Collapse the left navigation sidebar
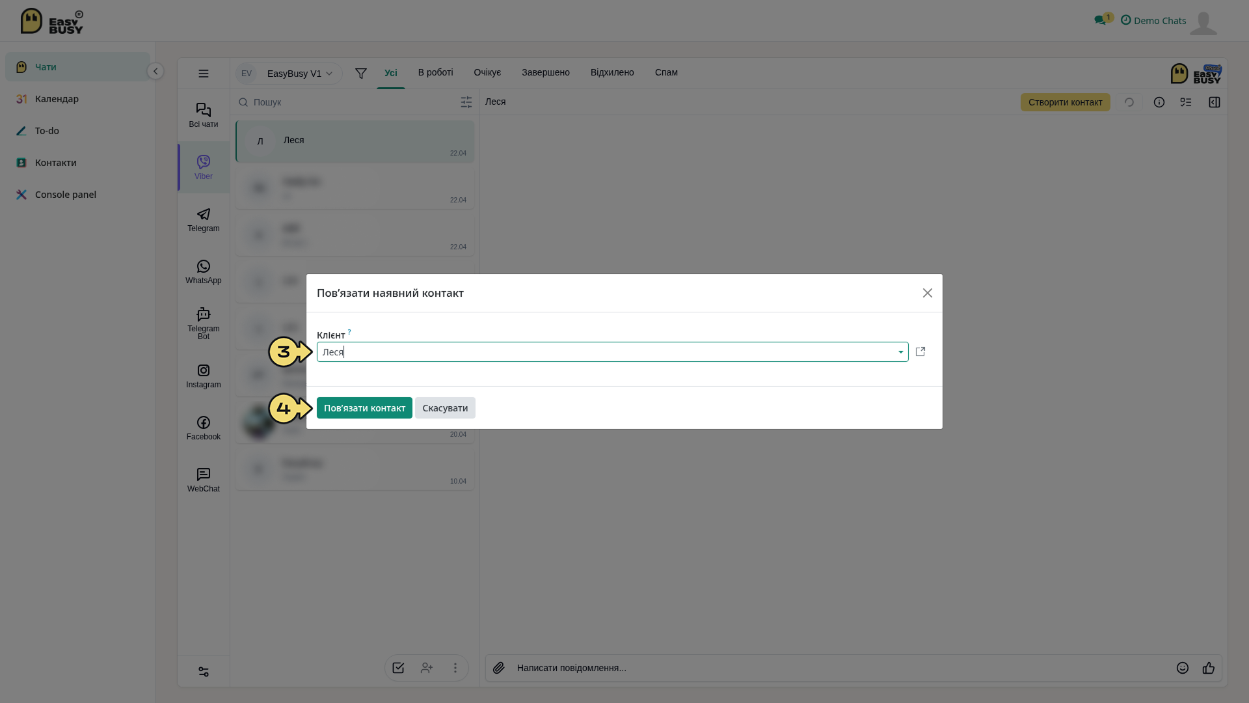The image size is (1249, 703). 155,71
